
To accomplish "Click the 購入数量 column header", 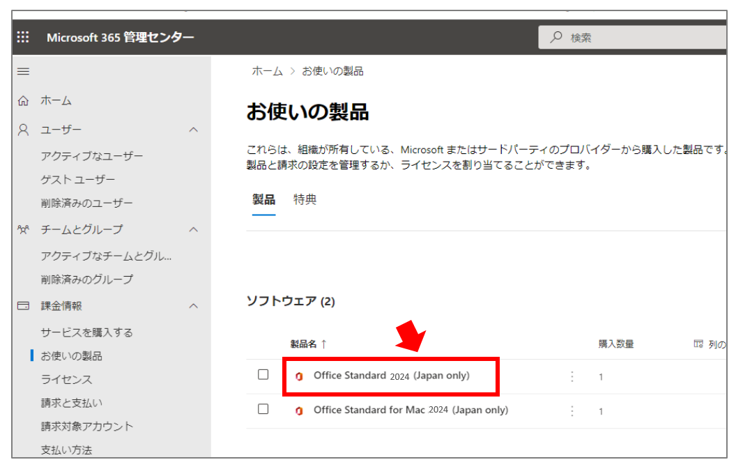I will (x=616, y=344).
